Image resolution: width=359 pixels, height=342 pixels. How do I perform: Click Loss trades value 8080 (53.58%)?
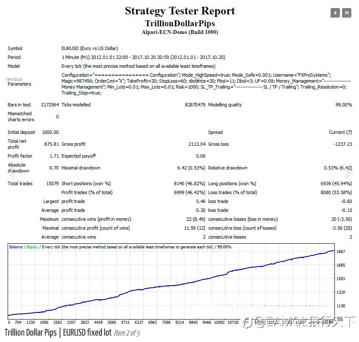tap(336, 192)
